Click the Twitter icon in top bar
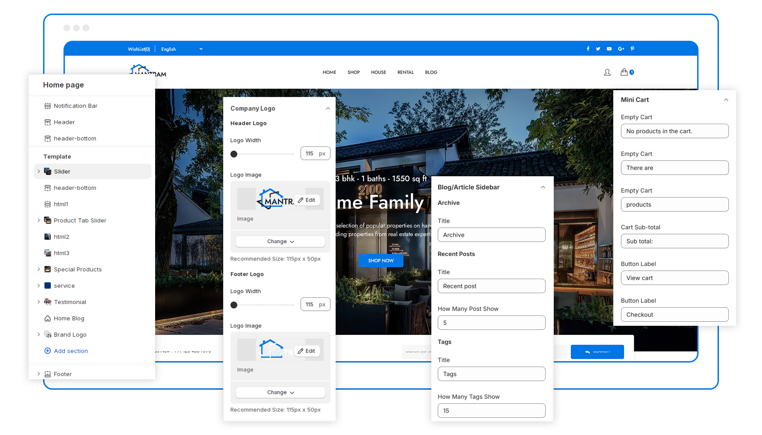The width and height of the screenshot is (762, 435). click(x=598, y=49)
